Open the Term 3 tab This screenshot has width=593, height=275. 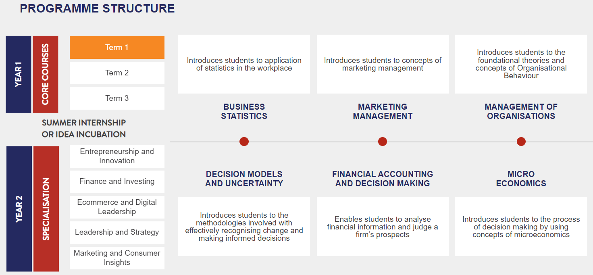coord(117,98)
